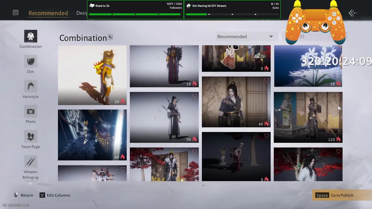Open the Weapon Reforging icon
The image size is (372, 209).
[x=31, y=162]
